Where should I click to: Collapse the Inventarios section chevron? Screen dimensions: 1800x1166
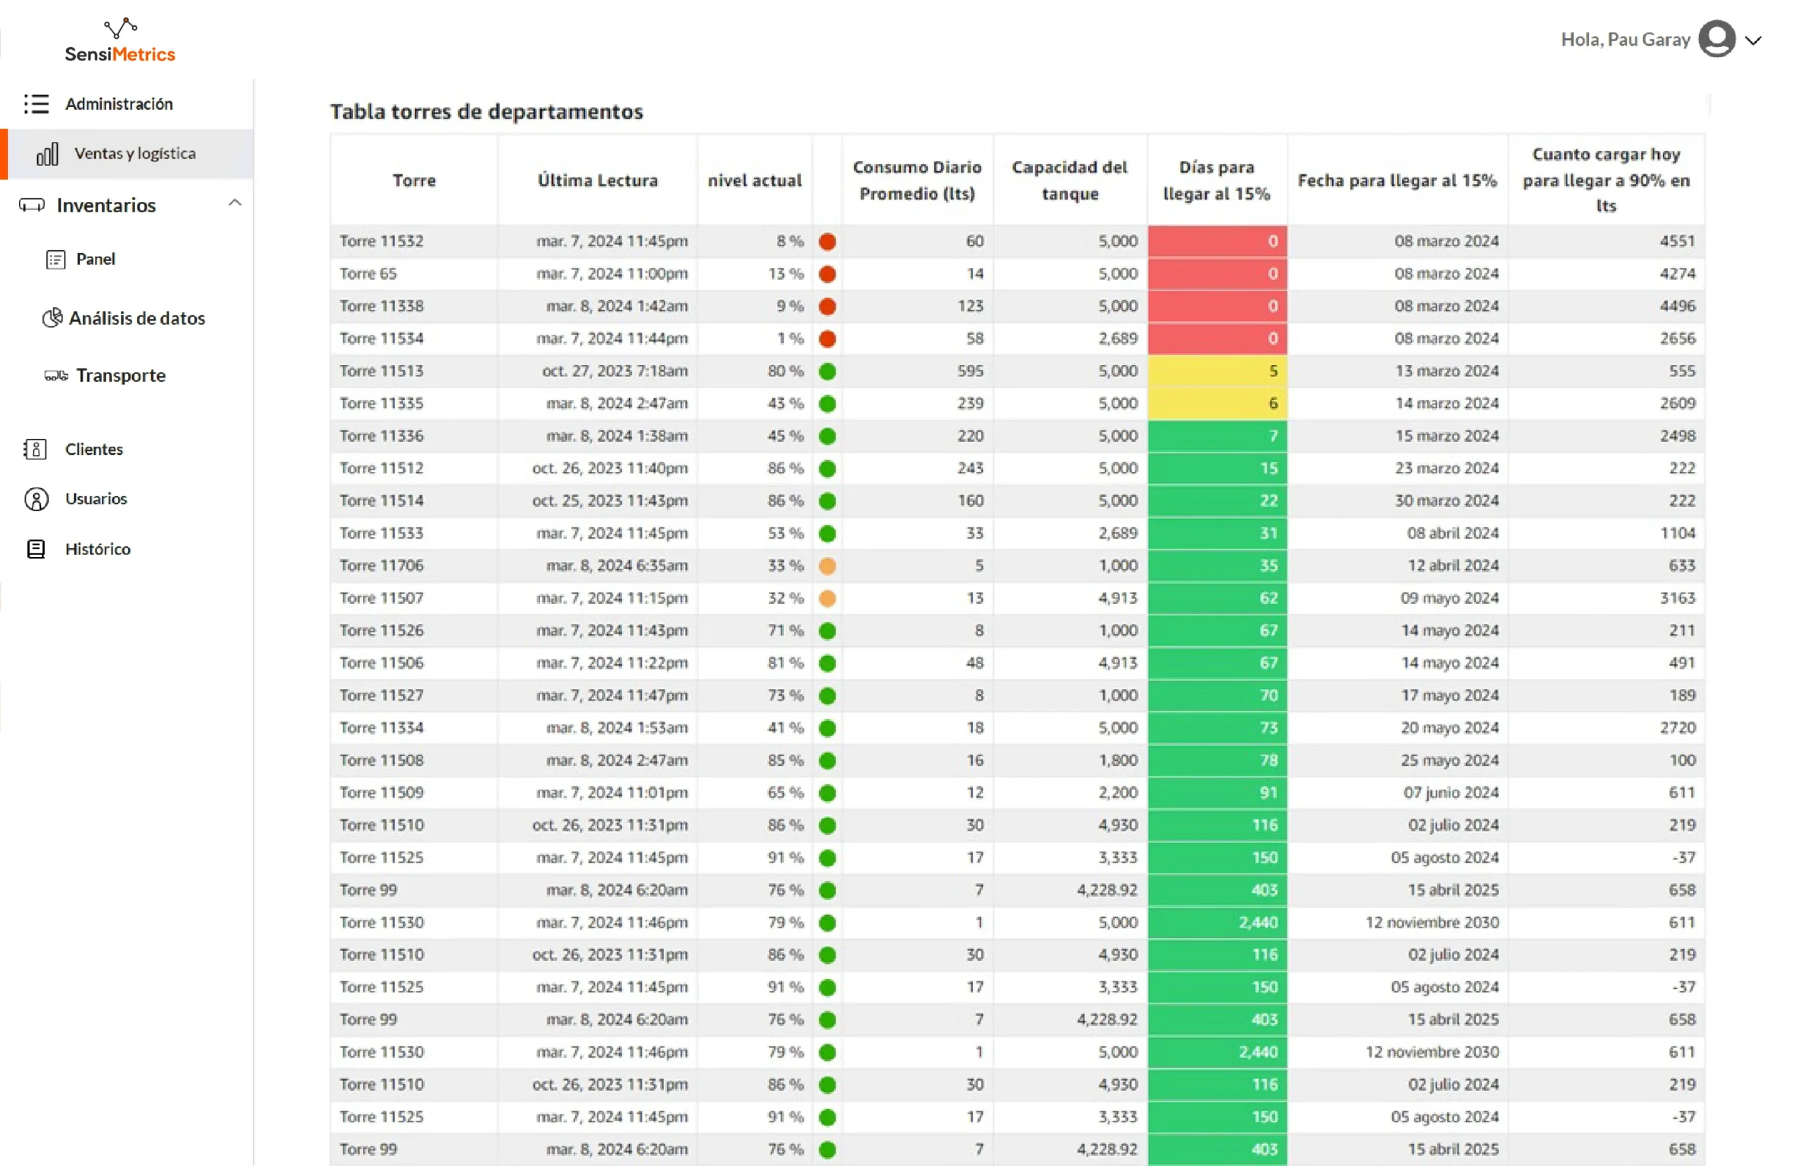click(234, 203)
